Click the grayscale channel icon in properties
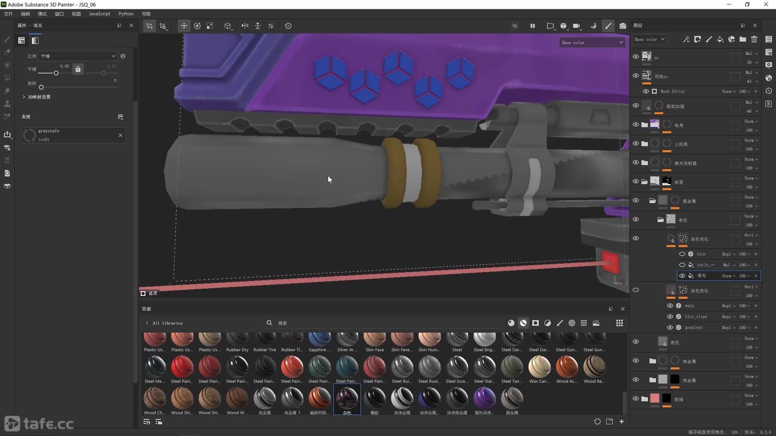The image size is (776, 436). pyautogui.click(x=35, y=40)
